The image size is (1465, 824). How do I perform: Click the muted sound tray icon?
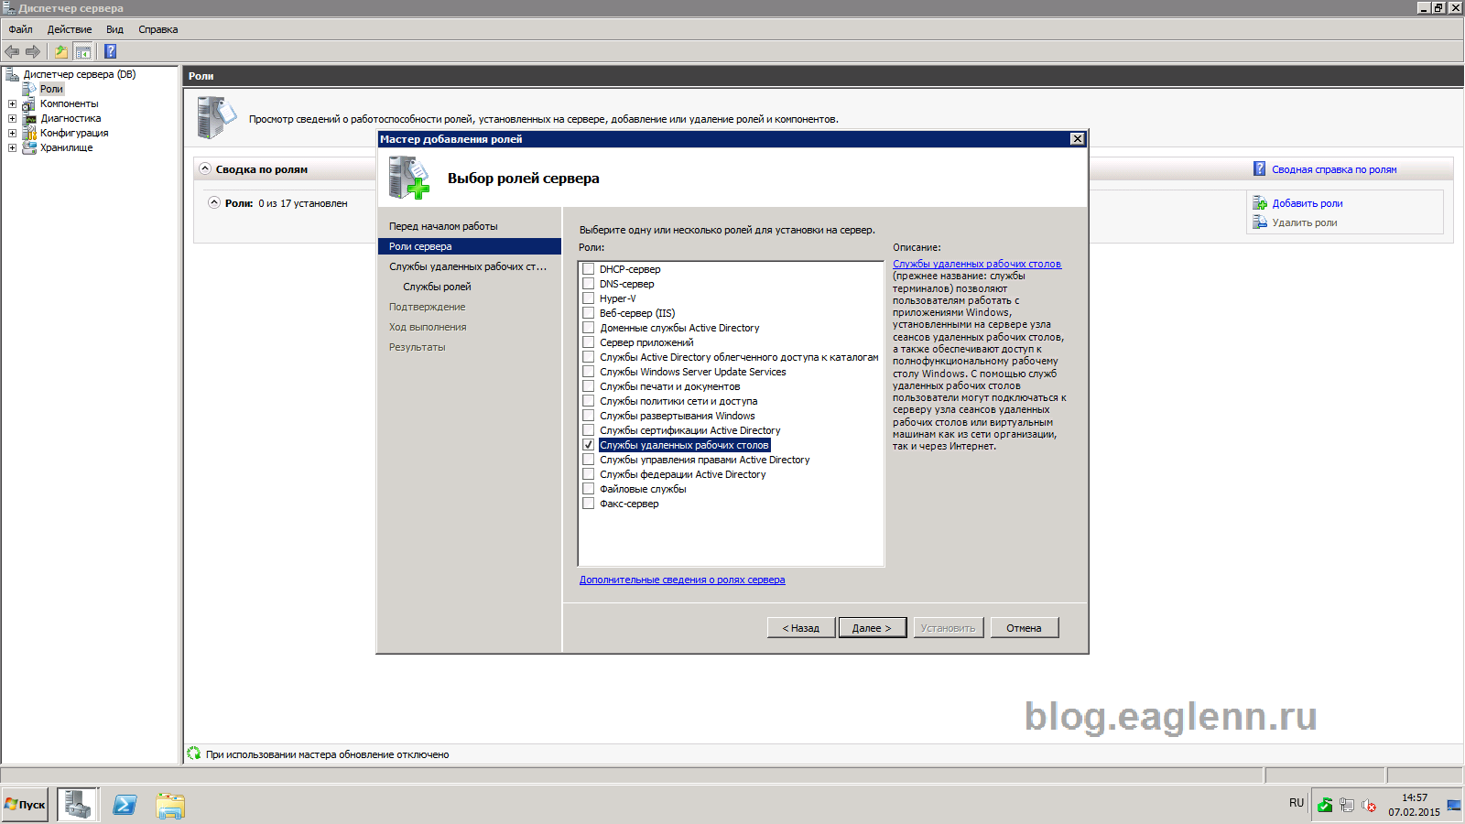tap(1369, 805)
